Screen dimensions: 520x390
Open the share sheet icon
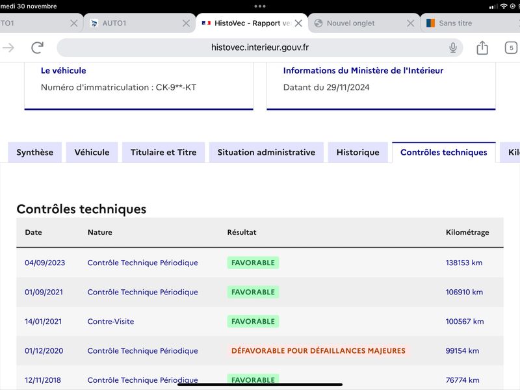(482, 47)
